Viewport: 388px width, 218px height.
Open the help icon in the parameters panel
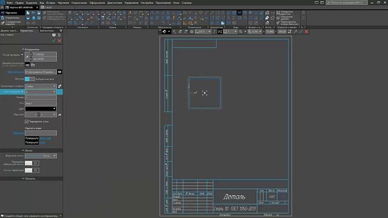54,35
